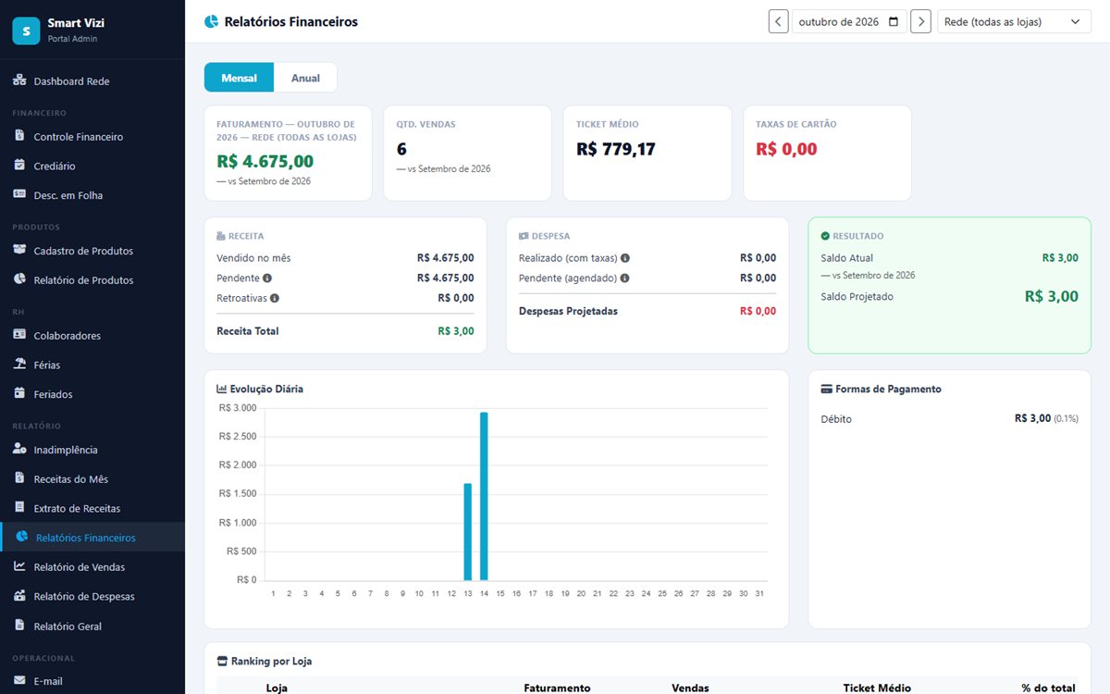Click the R$ 3.000 axis label in chart
Image resolution: width=1110 pixels, height=694 pixels.
coord(238,408)
